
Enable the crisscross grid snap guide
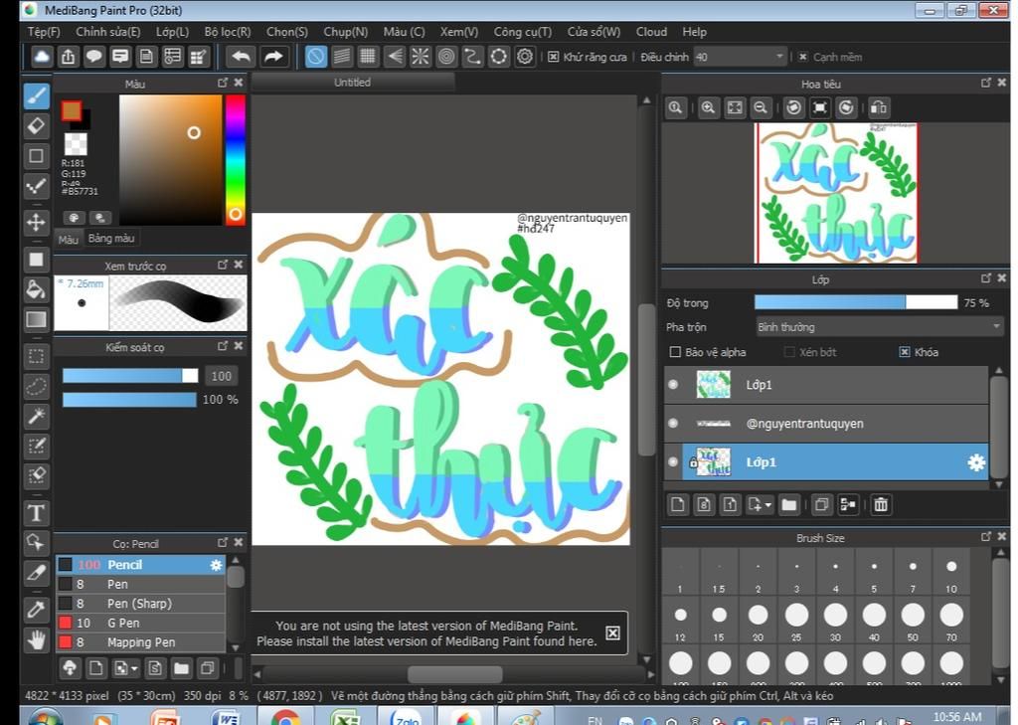tap(368, 57)
